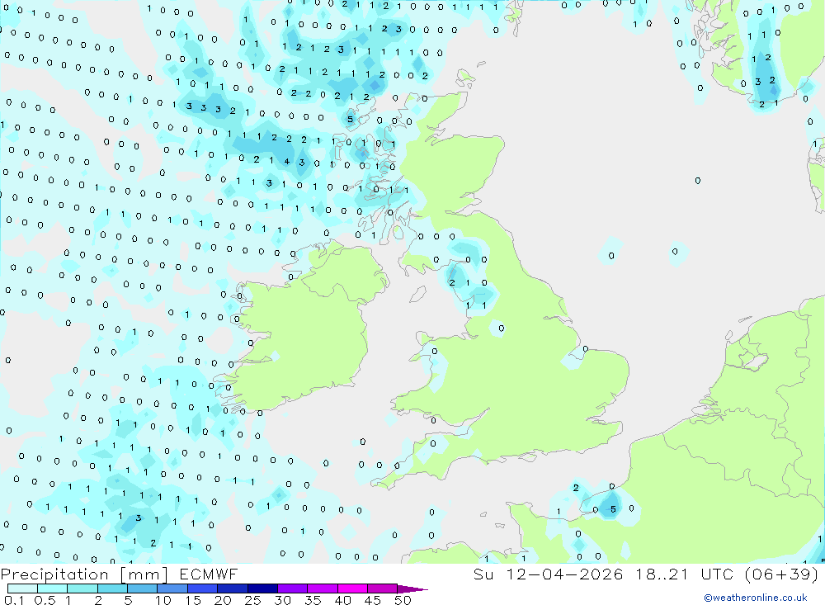Click the 2–5 mm legend swatch
Screen dimensions: 825x605
112,588
